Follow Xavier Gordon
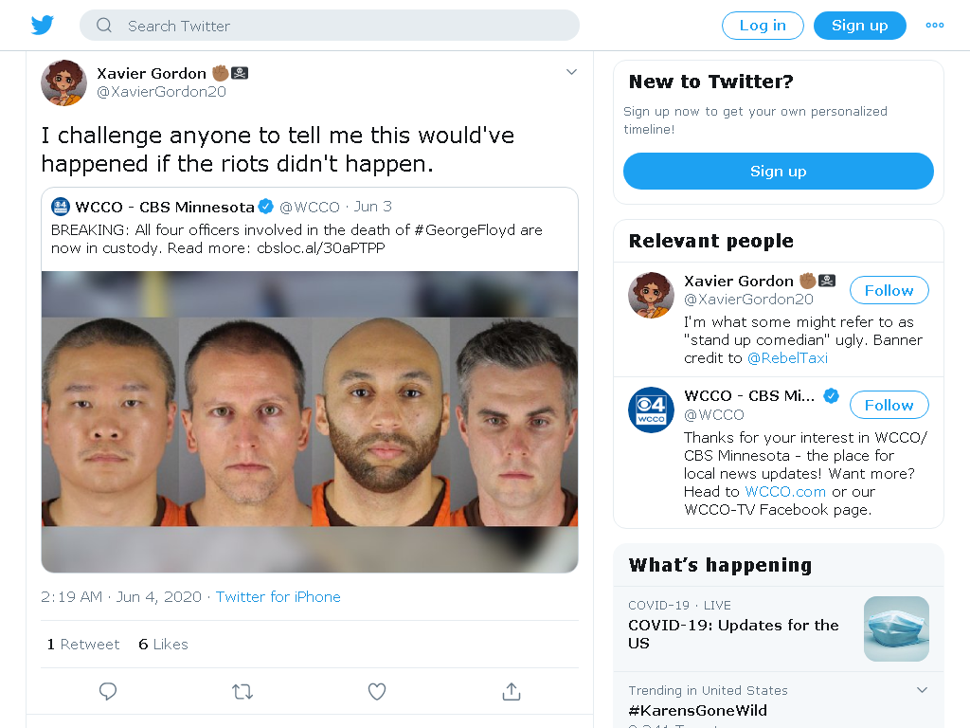Viewport: 970px width, 728px height. pos(889,290)
